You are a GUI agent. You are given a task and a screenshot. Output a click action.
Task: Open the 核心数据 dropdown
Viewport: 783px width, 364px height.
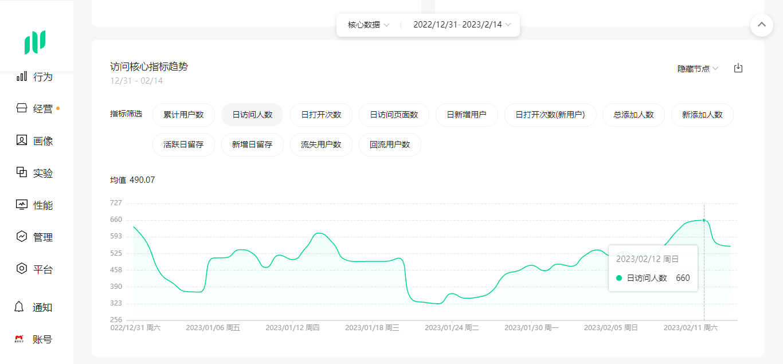[366, 25]
